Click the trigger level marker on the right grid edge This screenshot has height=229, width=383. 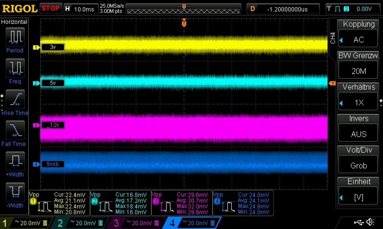point(332,83)
